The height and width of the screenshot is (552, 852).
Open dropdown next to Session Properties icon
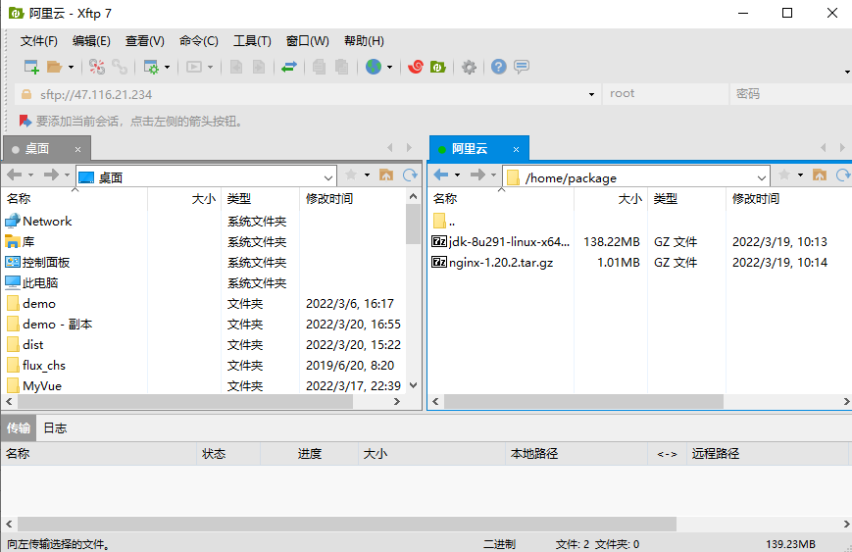167,68
